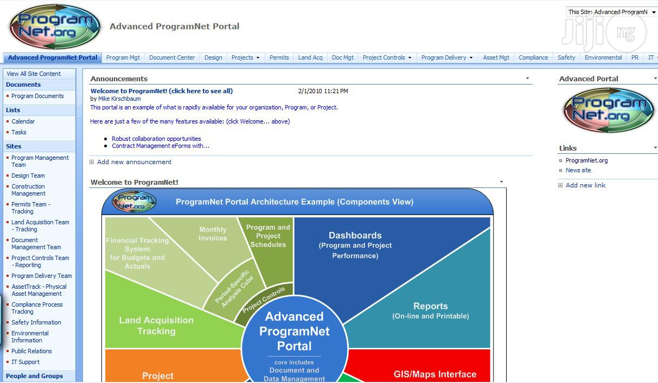Open the Announcements web part dropdown arrow
Viewport: 658px width, 383px height.
(x=527, y=79)
